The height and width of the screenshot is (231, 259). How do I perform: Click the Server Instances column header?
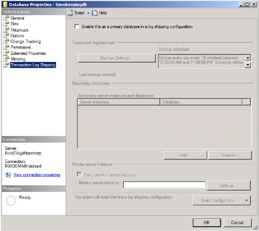(119, 102)
